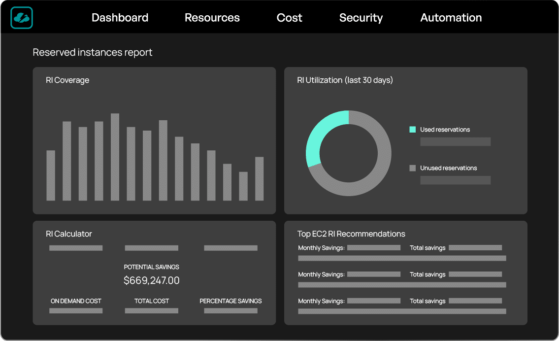
Task: Click the first bar in RI Coverage chart
Action: pos(51,175)
